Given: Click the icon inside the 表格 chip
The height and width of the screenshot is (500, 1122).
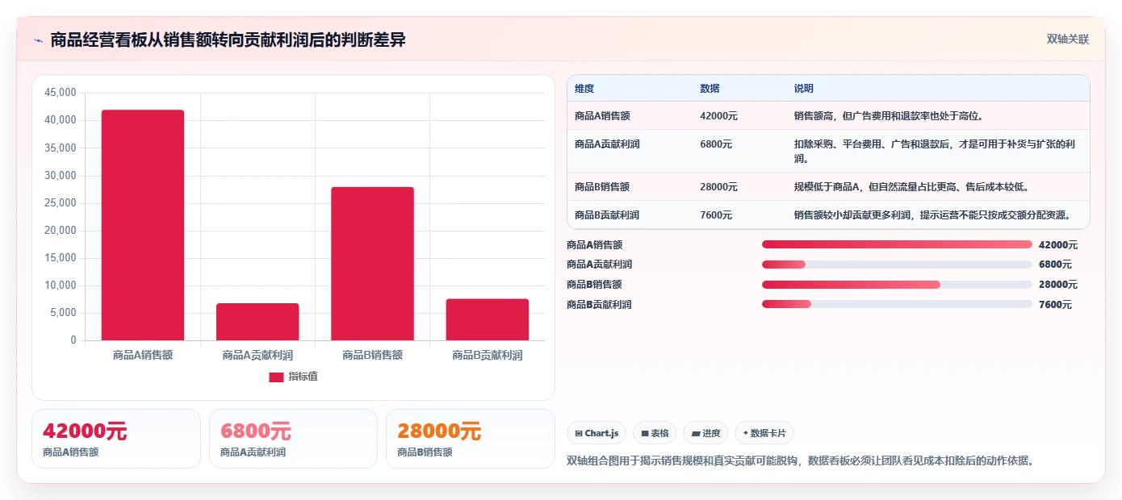Looking at the screenshot, I should [645, 434].
